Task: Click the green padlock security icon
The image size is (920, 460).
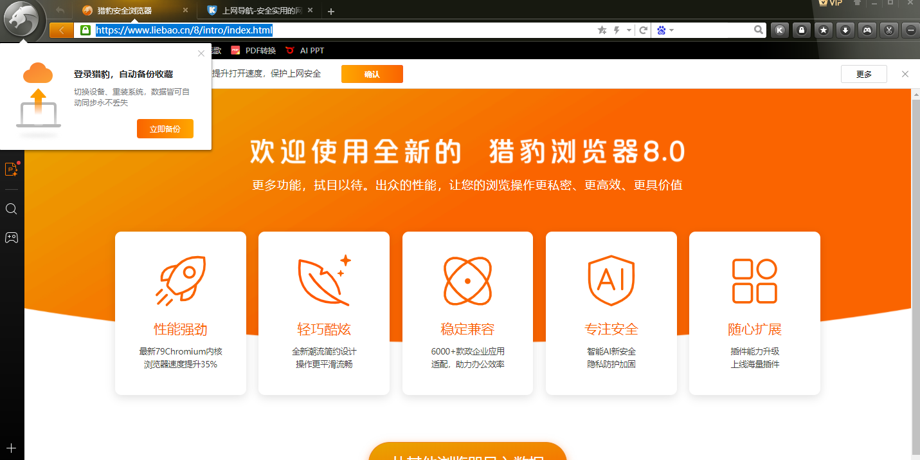Action: pyautogui.click(x=85, y=30)
